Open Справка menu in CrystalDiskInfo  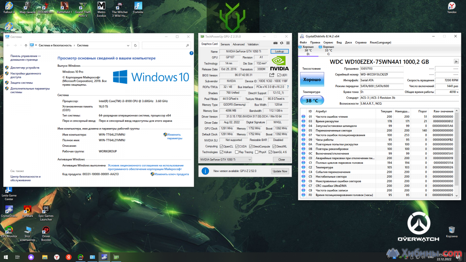tap(361, 42)
